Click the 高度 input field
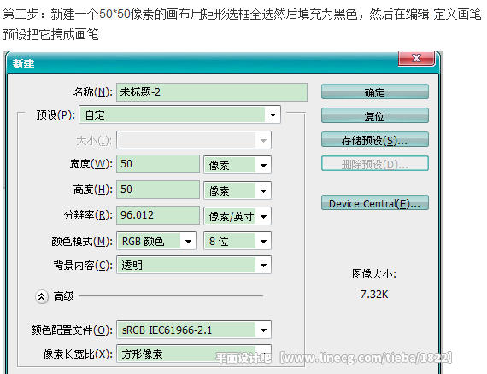Screen dimensions: 487x374 click(158, 190)
